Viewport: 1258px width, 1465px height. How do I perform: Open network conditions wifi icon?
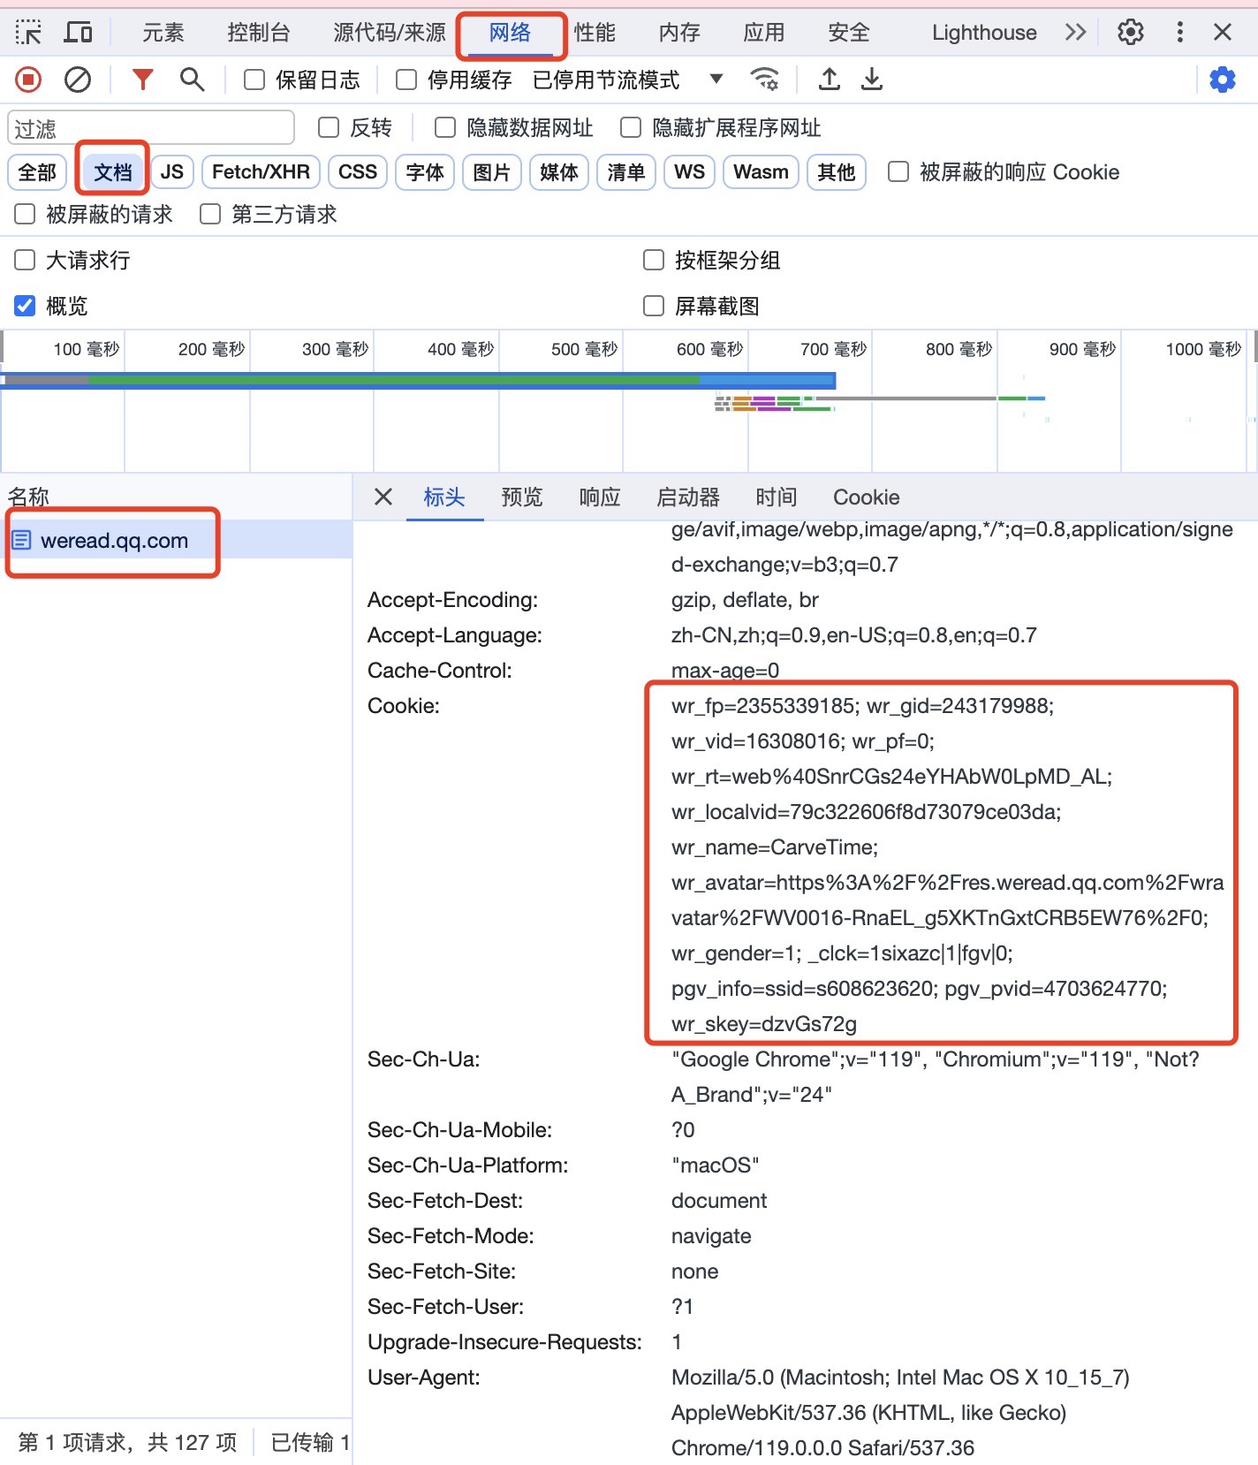click(x=764, y=80)
